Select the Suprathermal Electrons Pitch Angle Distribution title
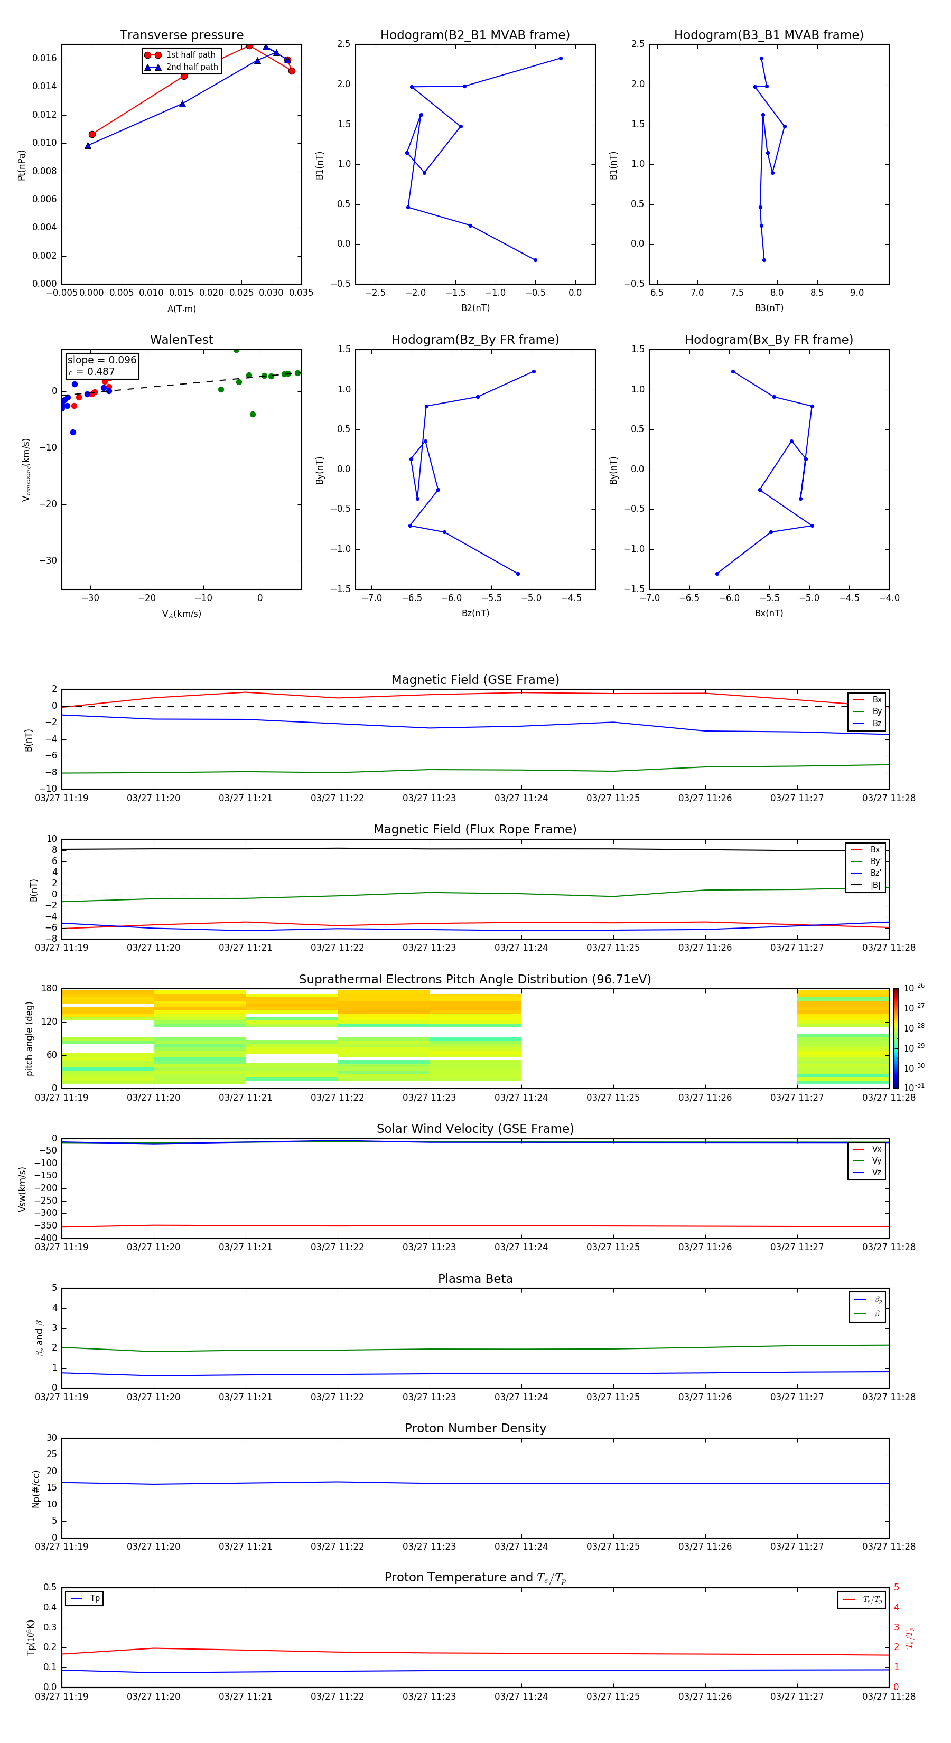This screenshot has height=1743, width=951. [475, 979]
